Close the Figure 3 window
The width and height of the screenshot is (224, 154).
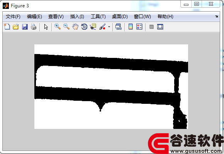211,4
